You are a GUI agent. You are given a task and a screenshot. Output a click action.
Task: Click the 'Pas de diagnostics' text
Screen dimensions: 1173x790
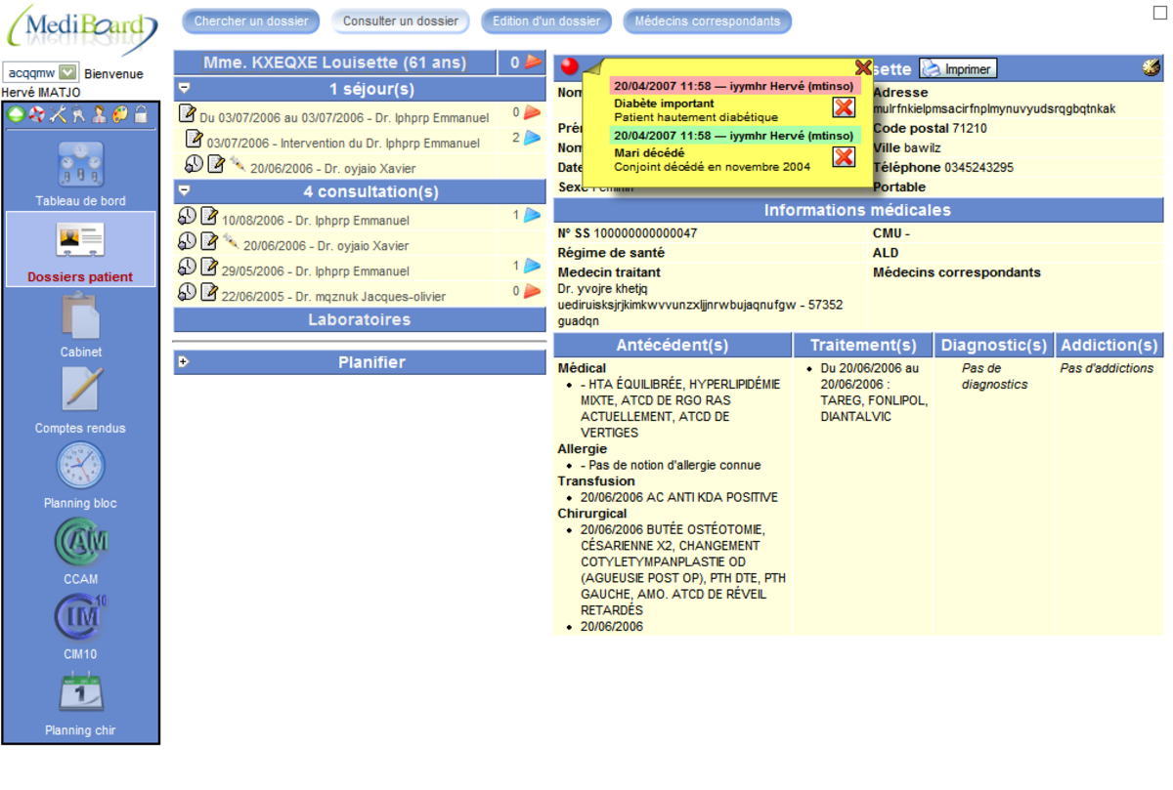coord(995,376)
